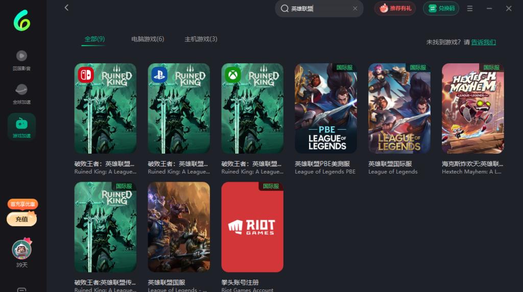This screenshot has height=292, width=523.
Task: Click the search magnifier icon
Action: (x=284, y=8)
